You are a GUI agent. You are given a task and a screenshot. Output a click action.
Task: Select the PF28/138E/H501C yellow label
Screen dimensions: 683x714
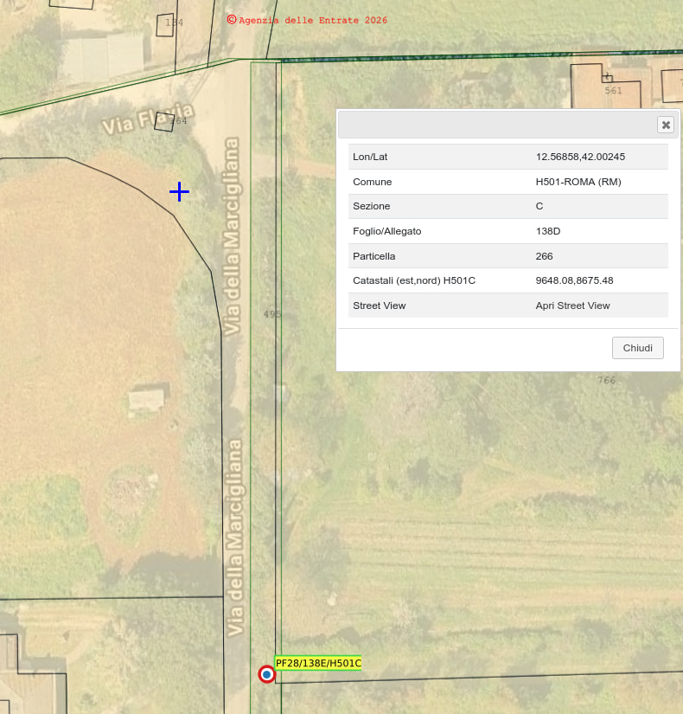coord(318,663)
